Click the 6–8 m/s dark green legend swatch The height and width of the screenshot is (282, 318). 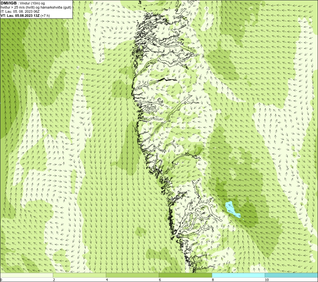tap(185, 275)
